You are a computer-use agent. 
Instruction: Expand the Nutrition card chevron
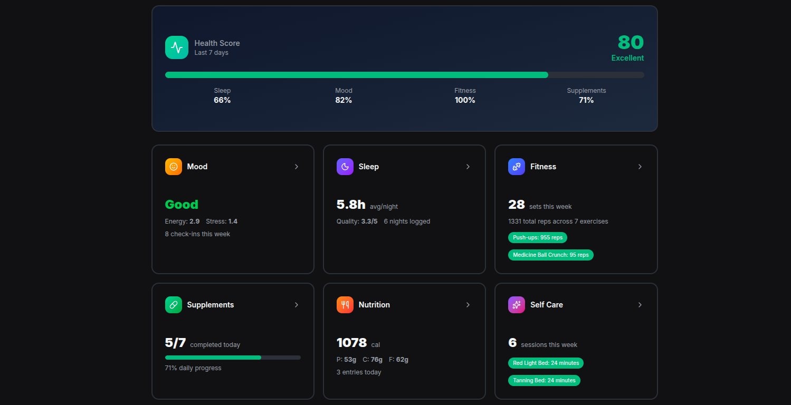click(x=468, y=304)
